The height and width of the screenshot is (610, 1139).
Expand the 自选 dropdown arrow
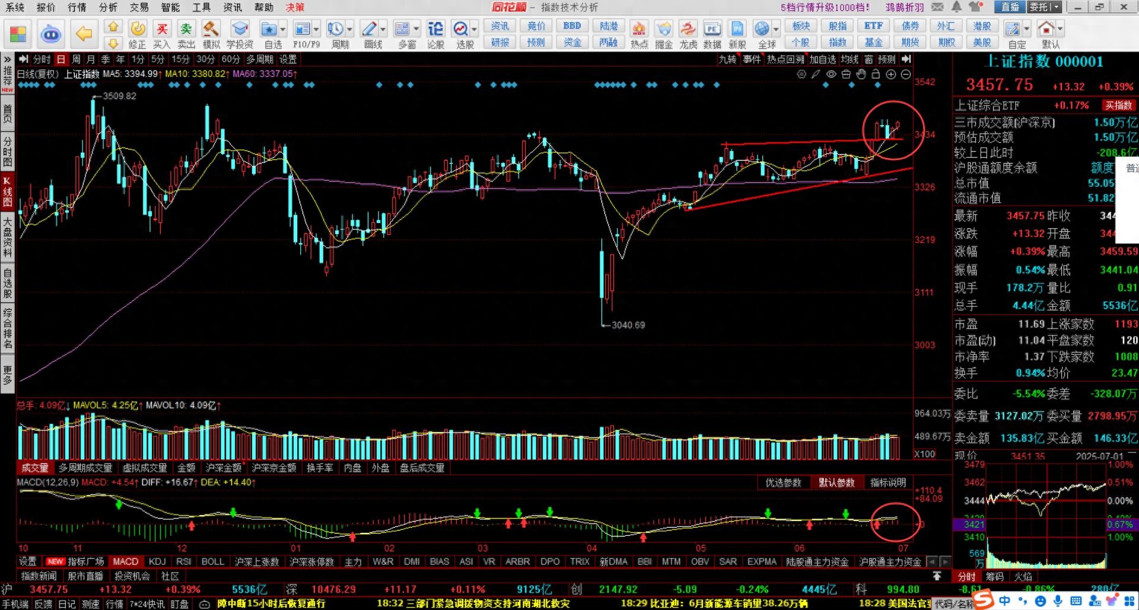click(283, 29)
